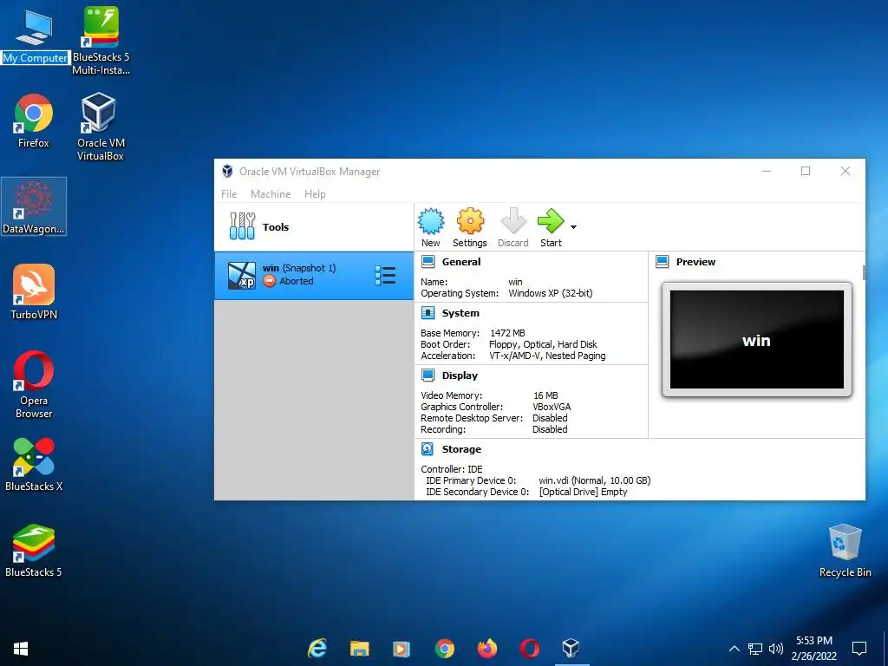
Task: Select the win (Snapshot 1) machine
Action: [x=314, y=275]
